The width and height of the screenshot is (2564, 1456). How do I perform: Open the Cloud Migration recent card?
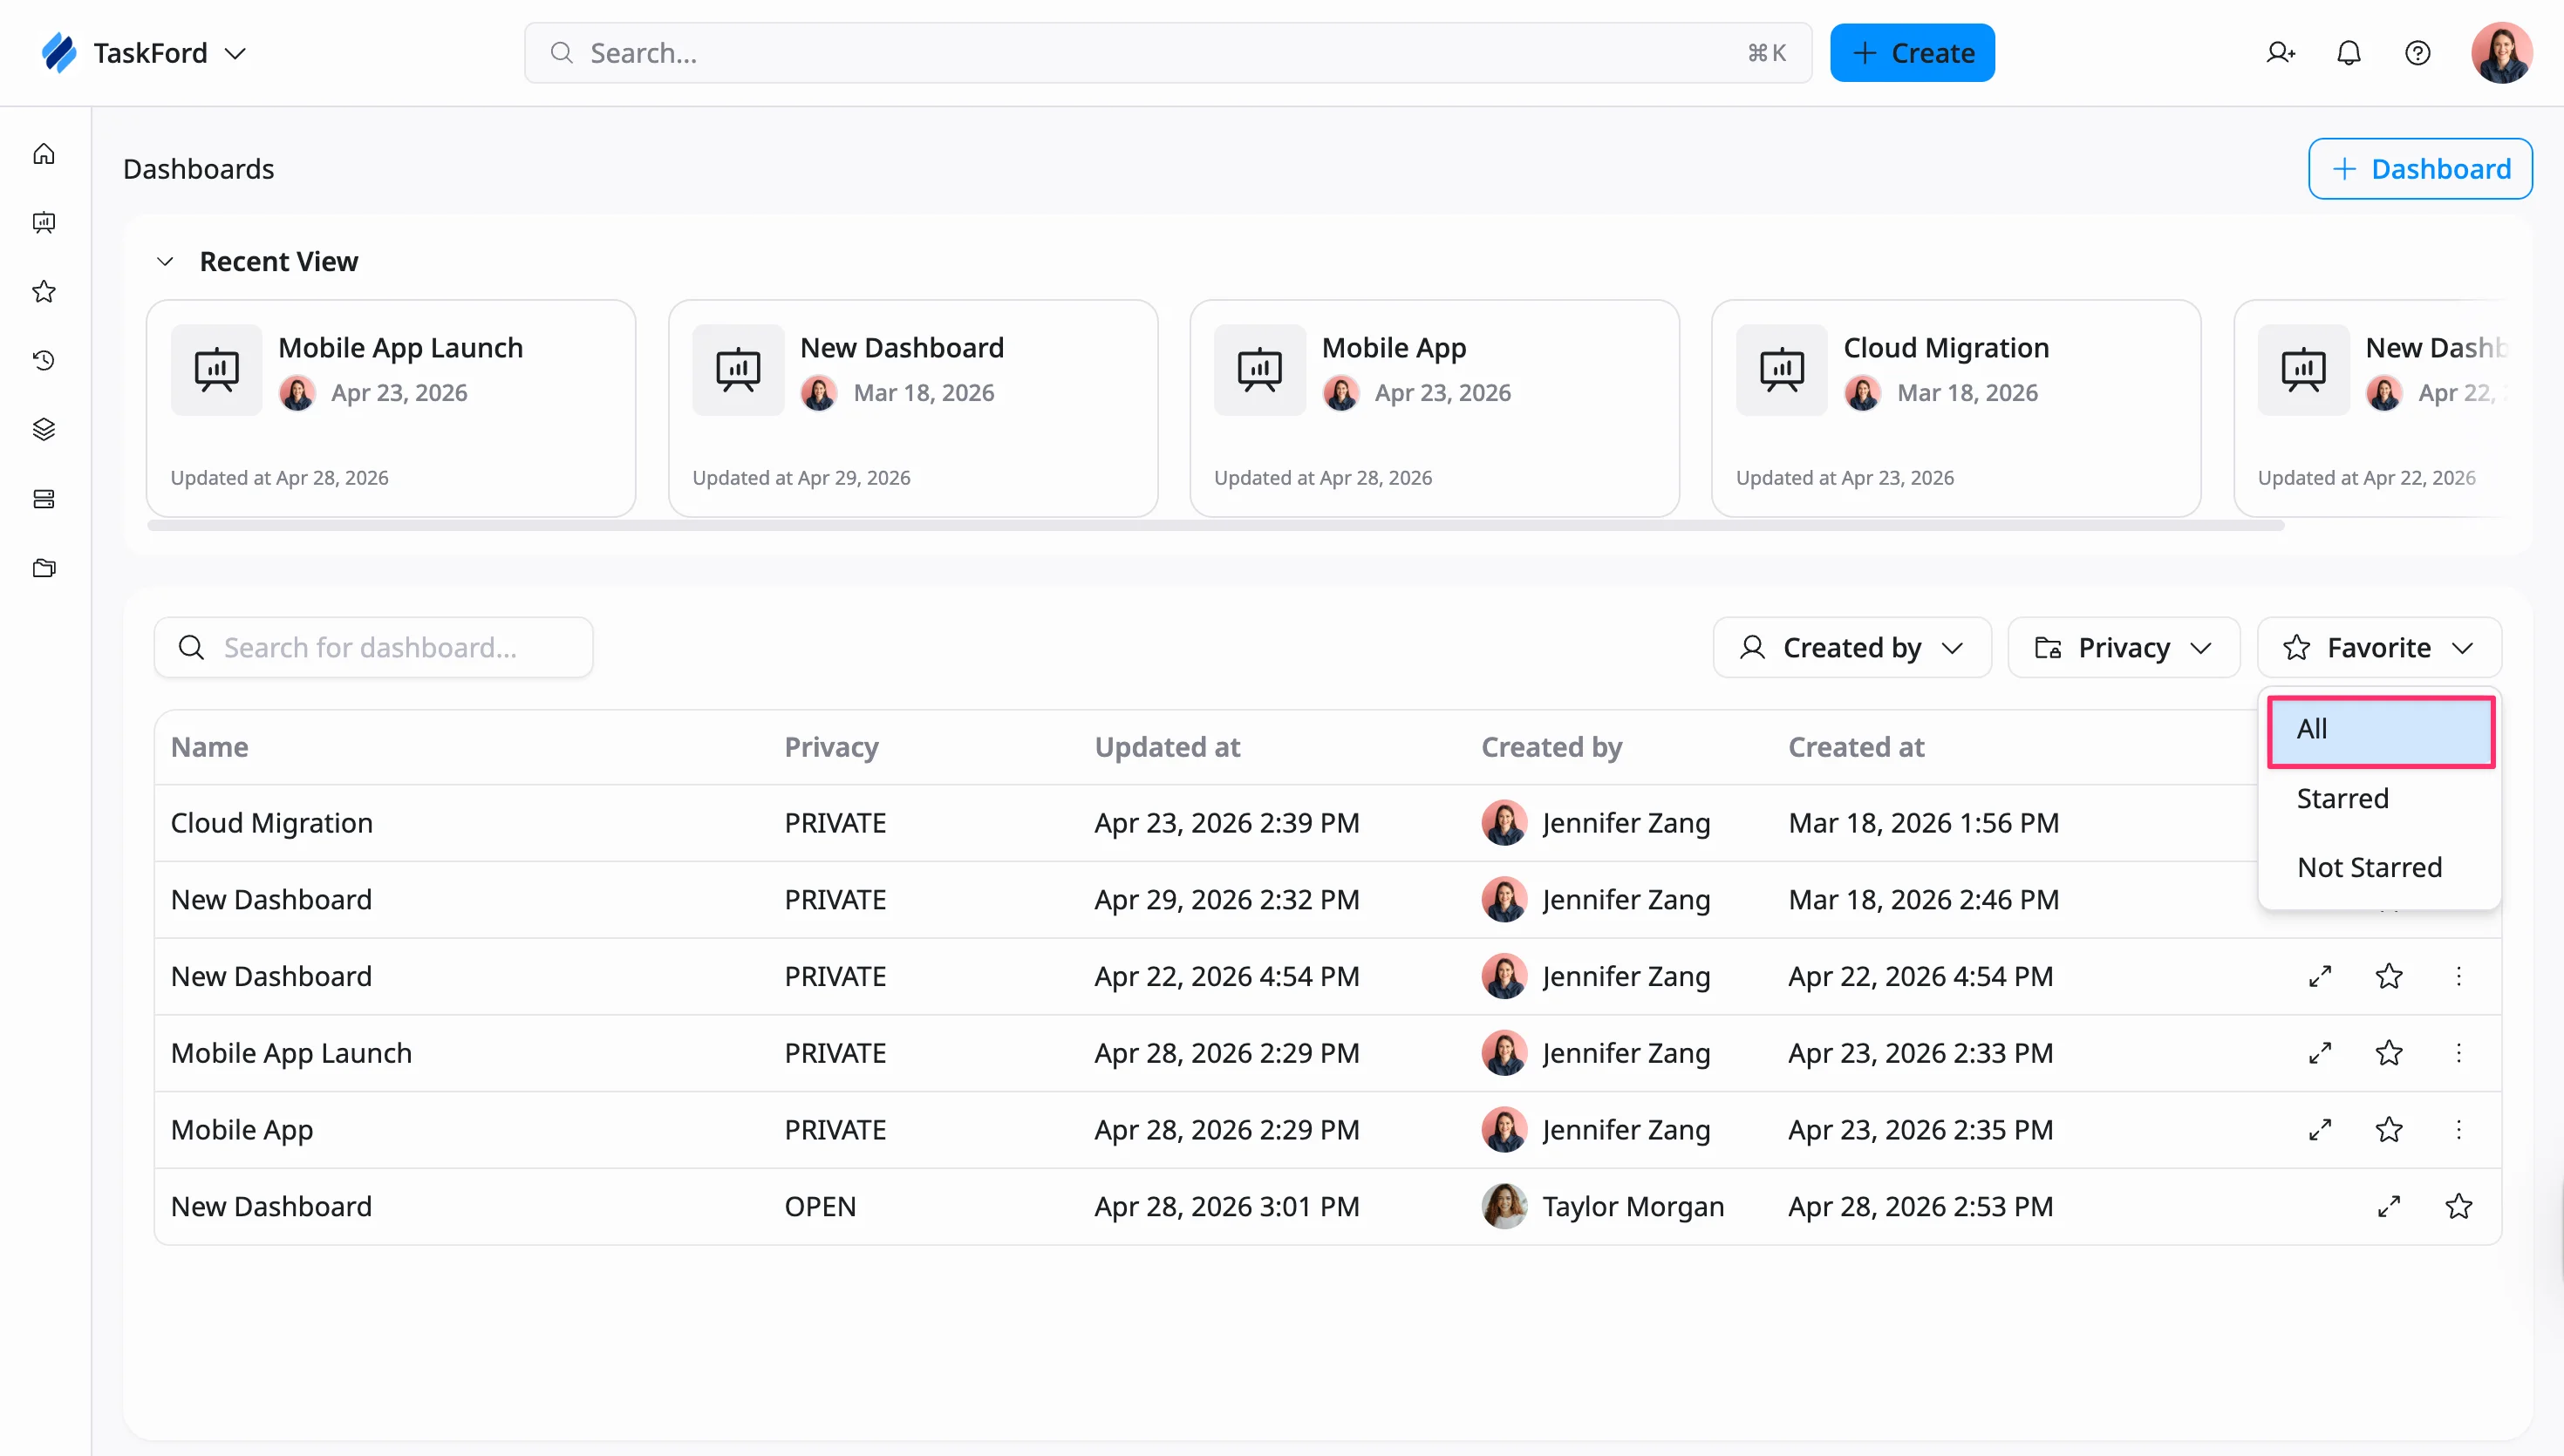coord(1957,409)
